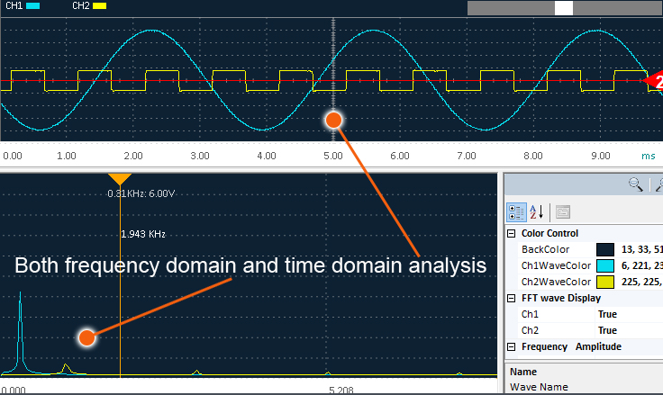The image size is (663, 395).
Task: Click the Ch2WaveColor yellow color swatch
Action: coord(606,282)
